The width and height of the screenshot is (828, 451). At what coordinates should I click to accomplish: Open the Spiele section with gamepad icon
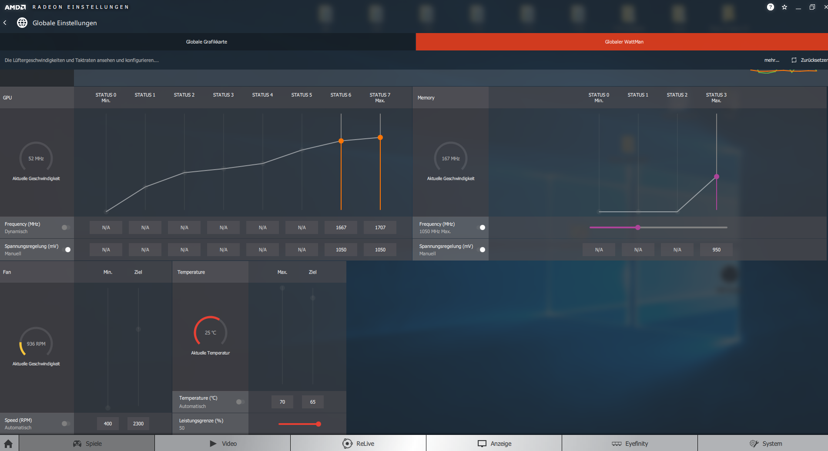tap(87, 444)
